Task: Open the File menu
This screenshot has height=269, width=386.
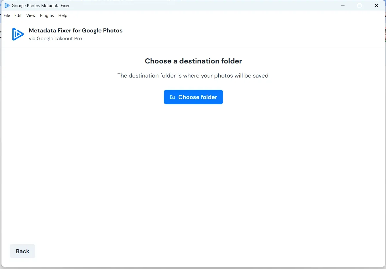Action: click(7, 16)
